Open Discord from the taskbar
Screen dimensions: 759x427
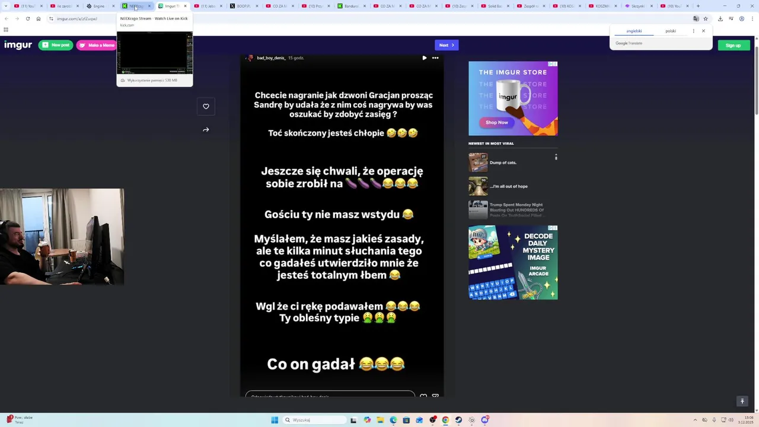point(484,420)
